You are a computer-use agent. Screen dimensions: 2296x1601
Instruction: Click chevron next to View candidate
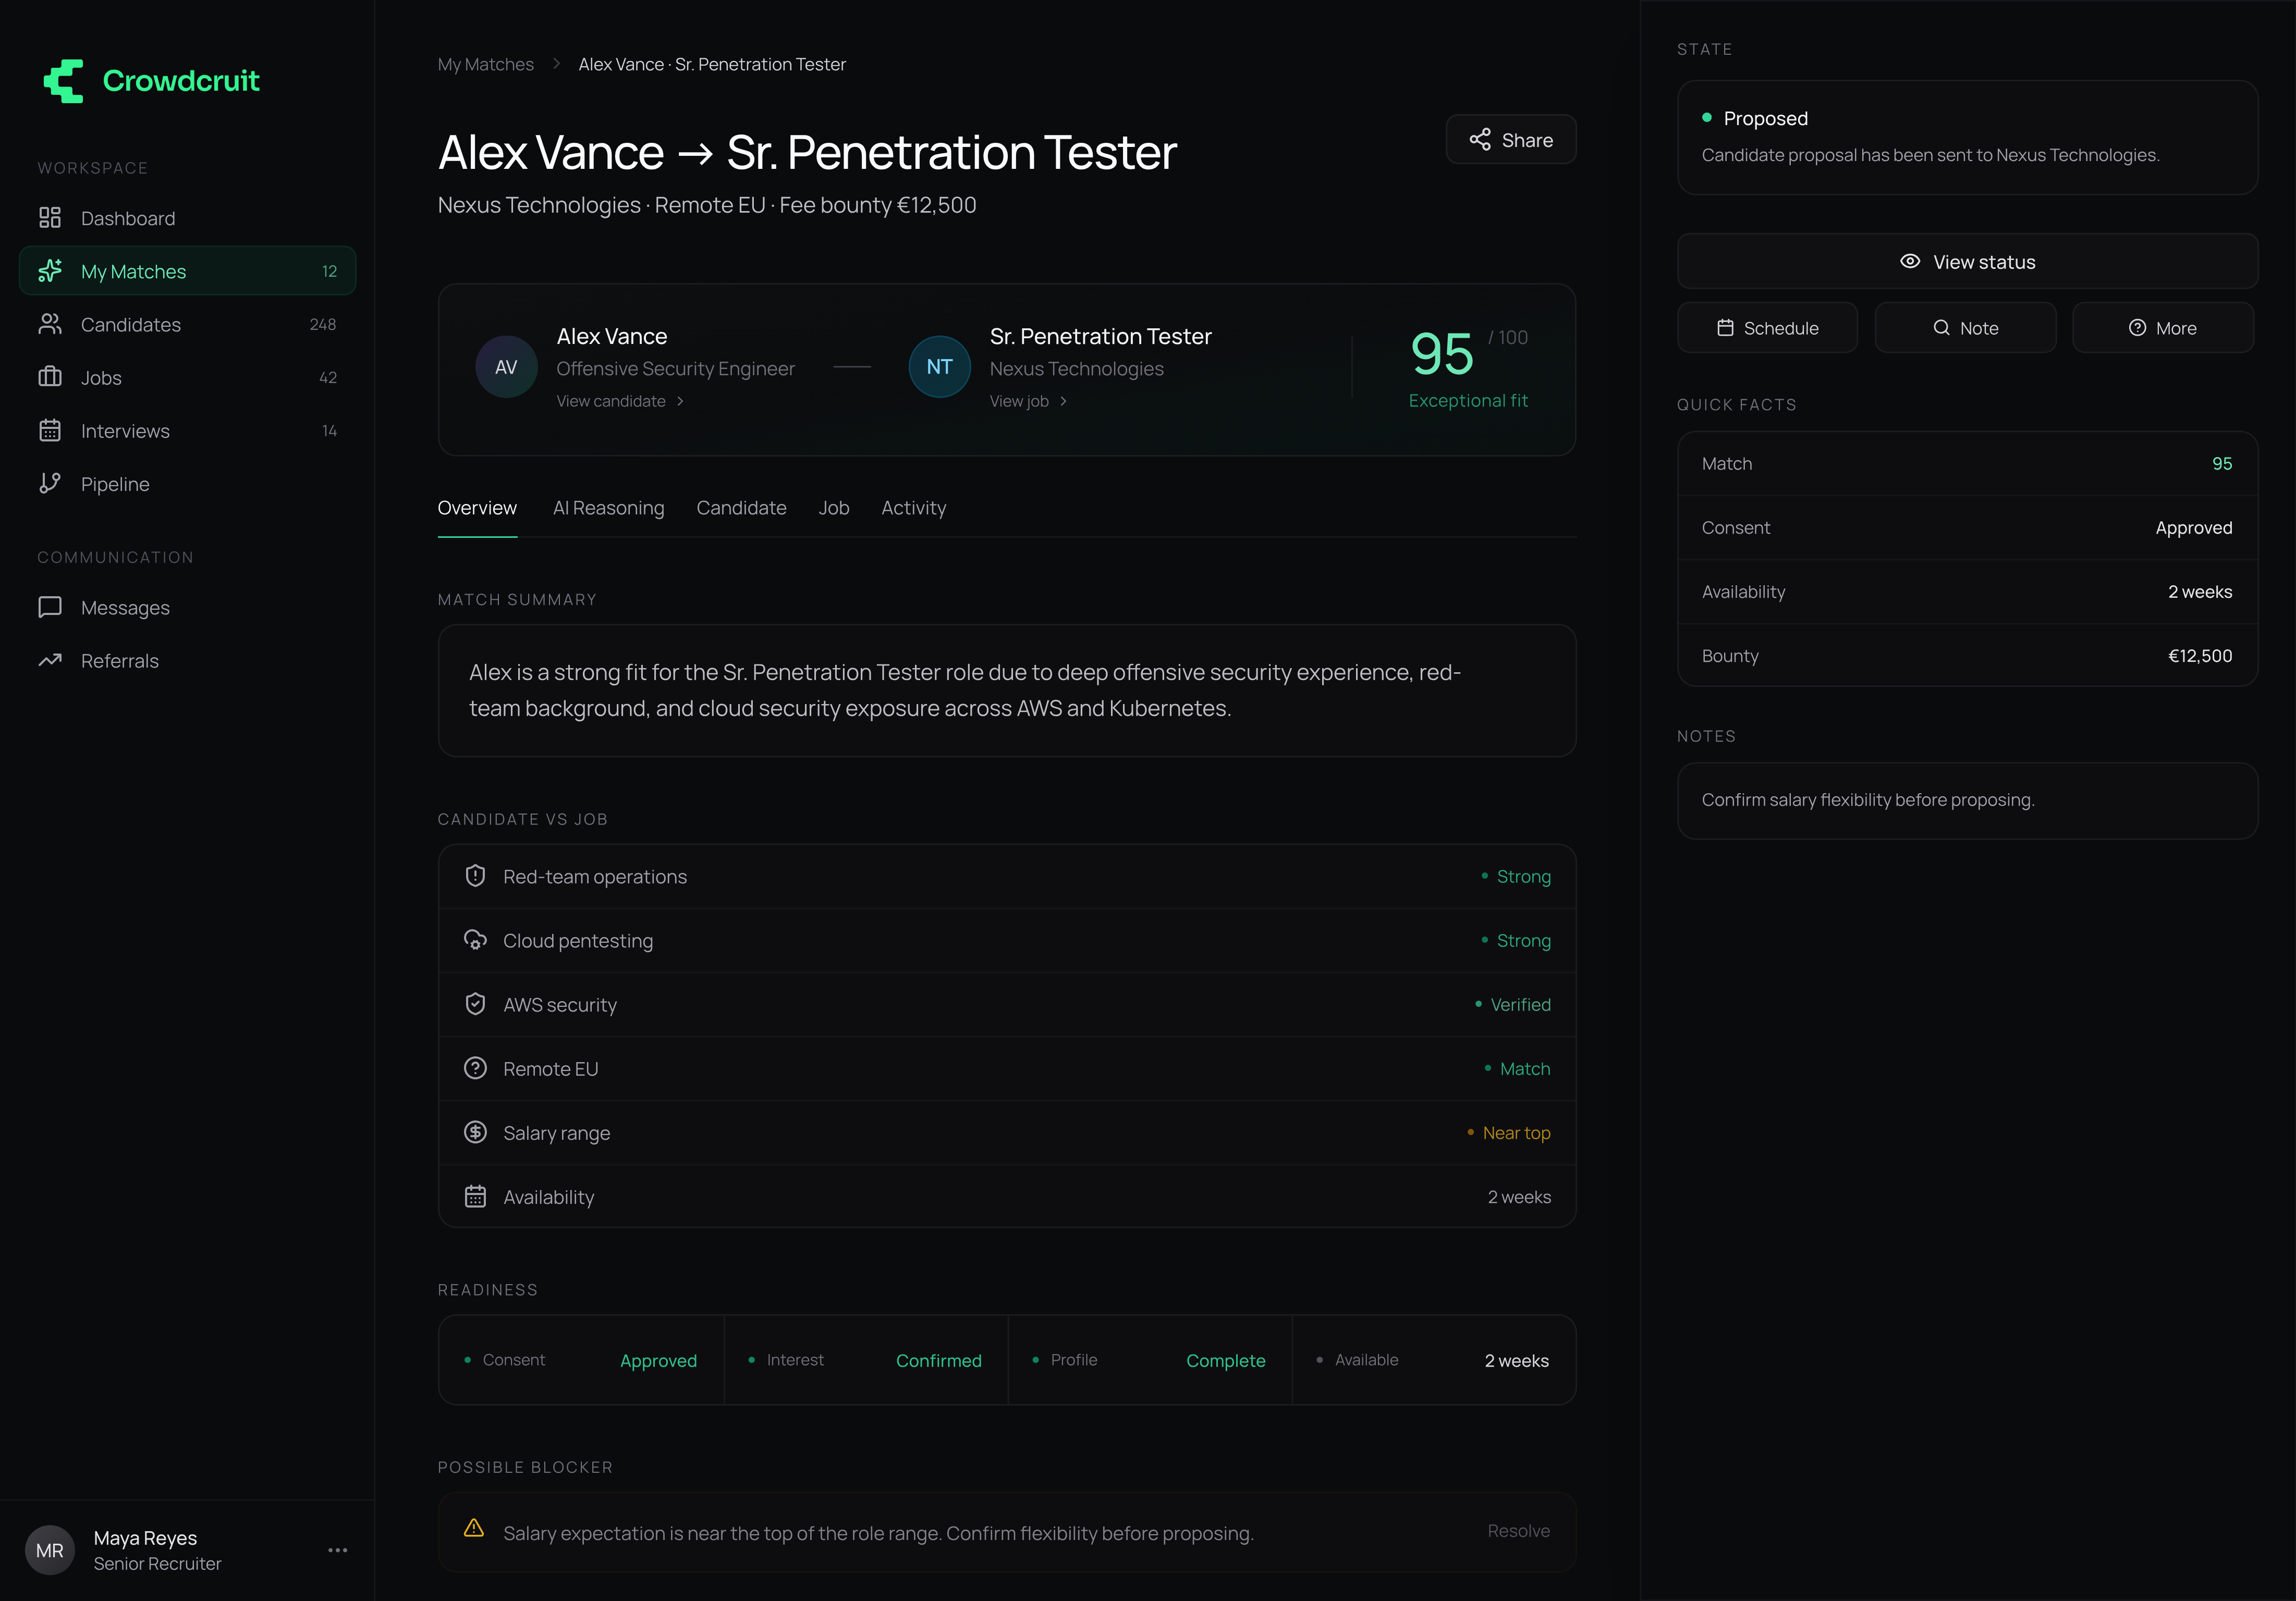[x=680, y=401]
